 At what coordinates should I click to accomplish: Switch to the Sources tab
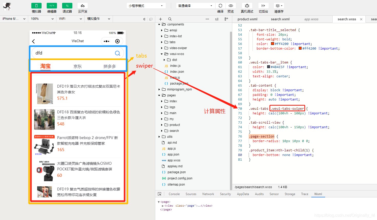click(x=191, y=194)
